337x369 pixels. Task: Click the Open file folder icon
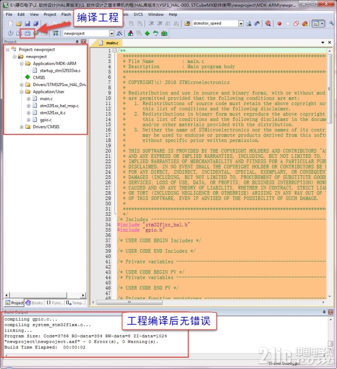pos(19,23)
